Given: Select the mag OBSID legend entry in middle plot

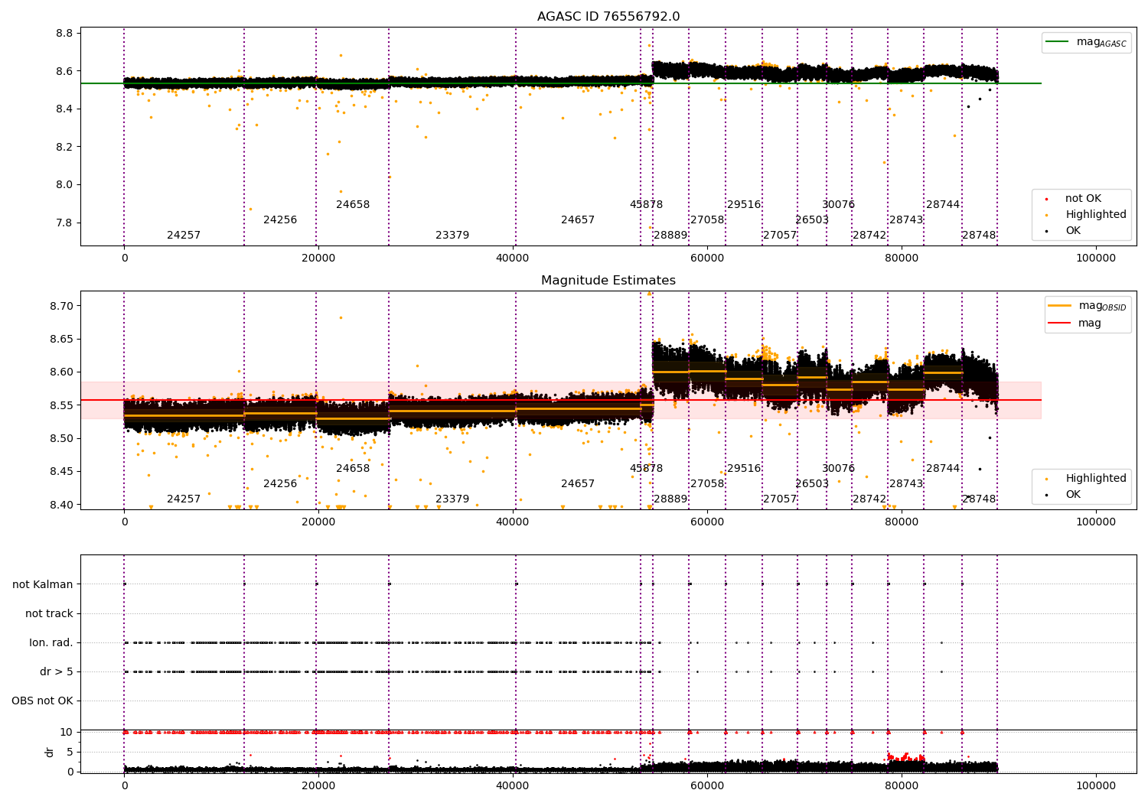Looking at the screenshot, I should pos(1088,306).
